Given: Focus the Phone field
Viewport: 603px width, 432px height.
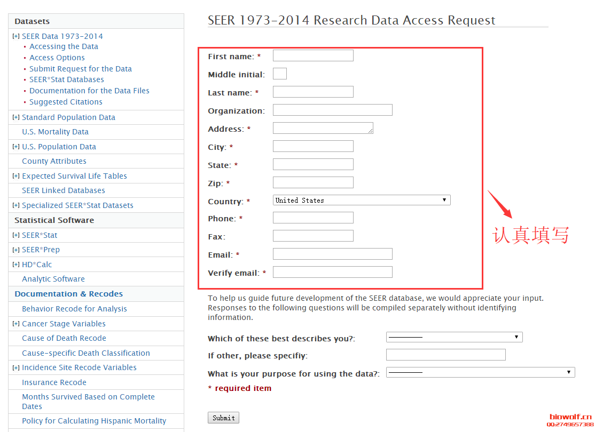Looking at the screenshot, I should coord(313,218).
